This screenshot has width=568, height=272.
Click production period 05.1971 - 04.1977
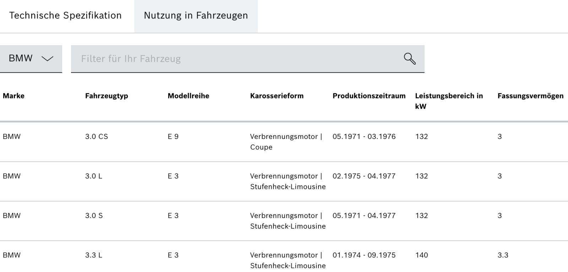pos(364,216)
